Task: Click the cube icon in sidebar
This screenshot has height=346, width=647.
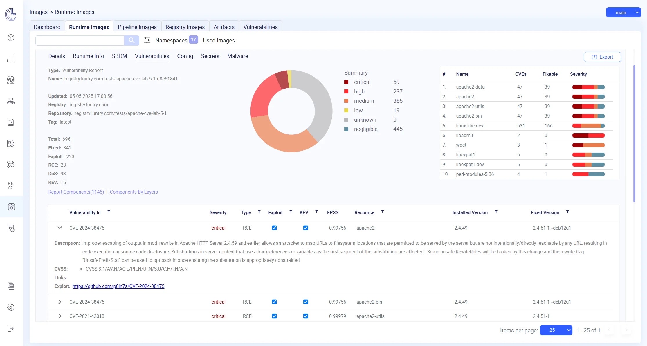Action: [11, 38]
